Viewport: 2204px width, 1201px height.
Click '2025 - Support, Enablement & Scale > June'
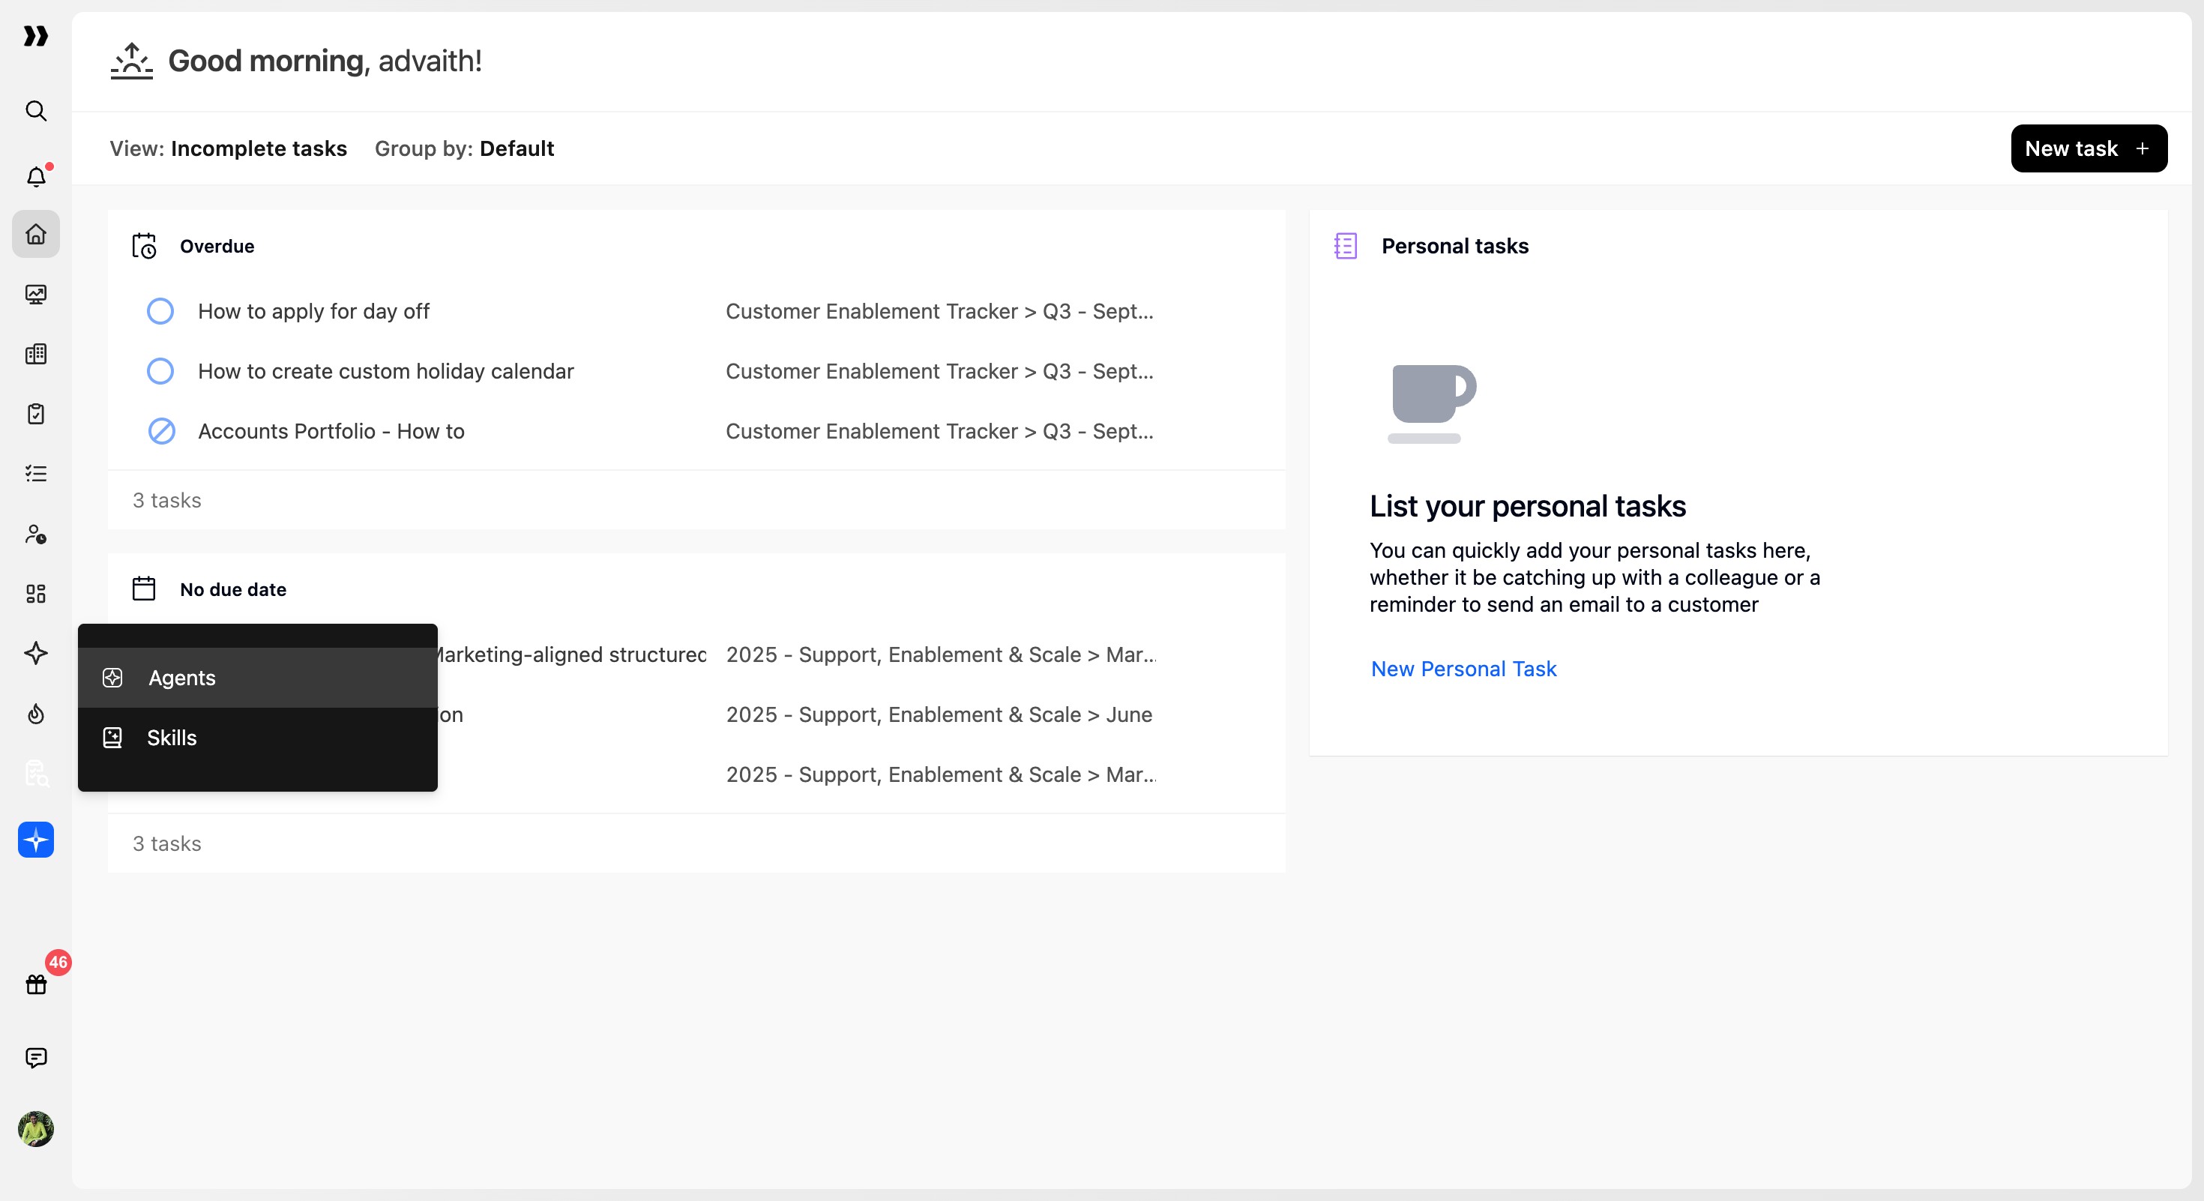point(939,714)
